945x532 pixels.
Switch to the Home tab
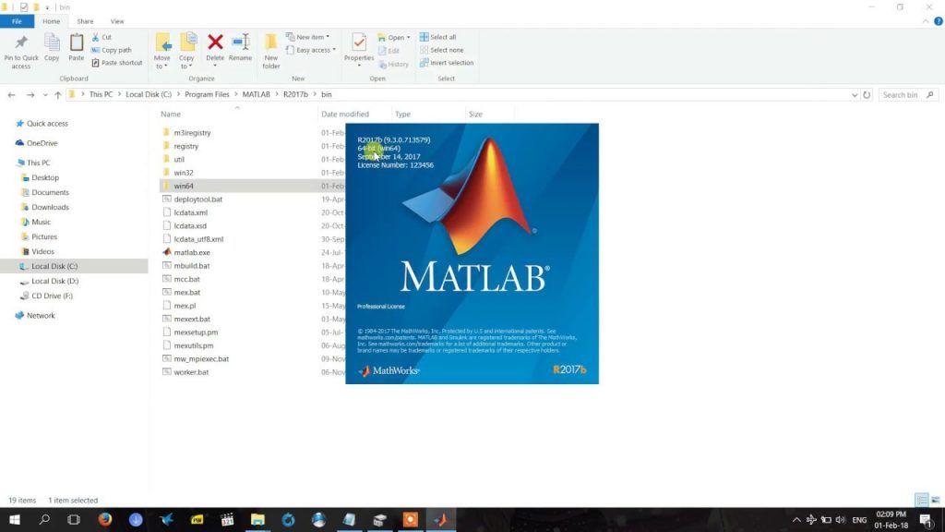point(52,21)
